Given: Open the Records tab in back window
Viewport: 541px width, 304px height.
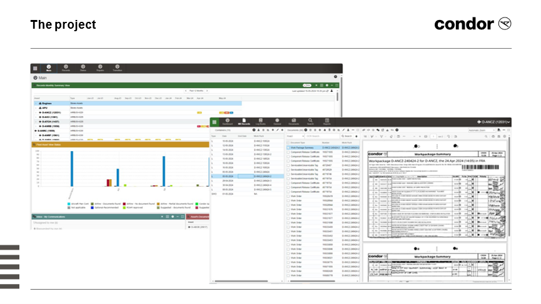Looking at the screenshot, I should [x=66, y=68].
